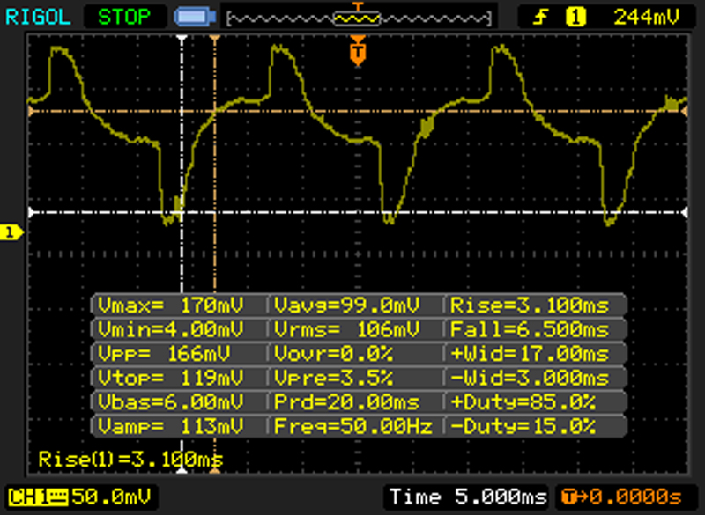Screen dimensions: 705x515
Task: Click the Vpre=3.5% measurement
Action: pyautogui.click(x=333, y=378)
